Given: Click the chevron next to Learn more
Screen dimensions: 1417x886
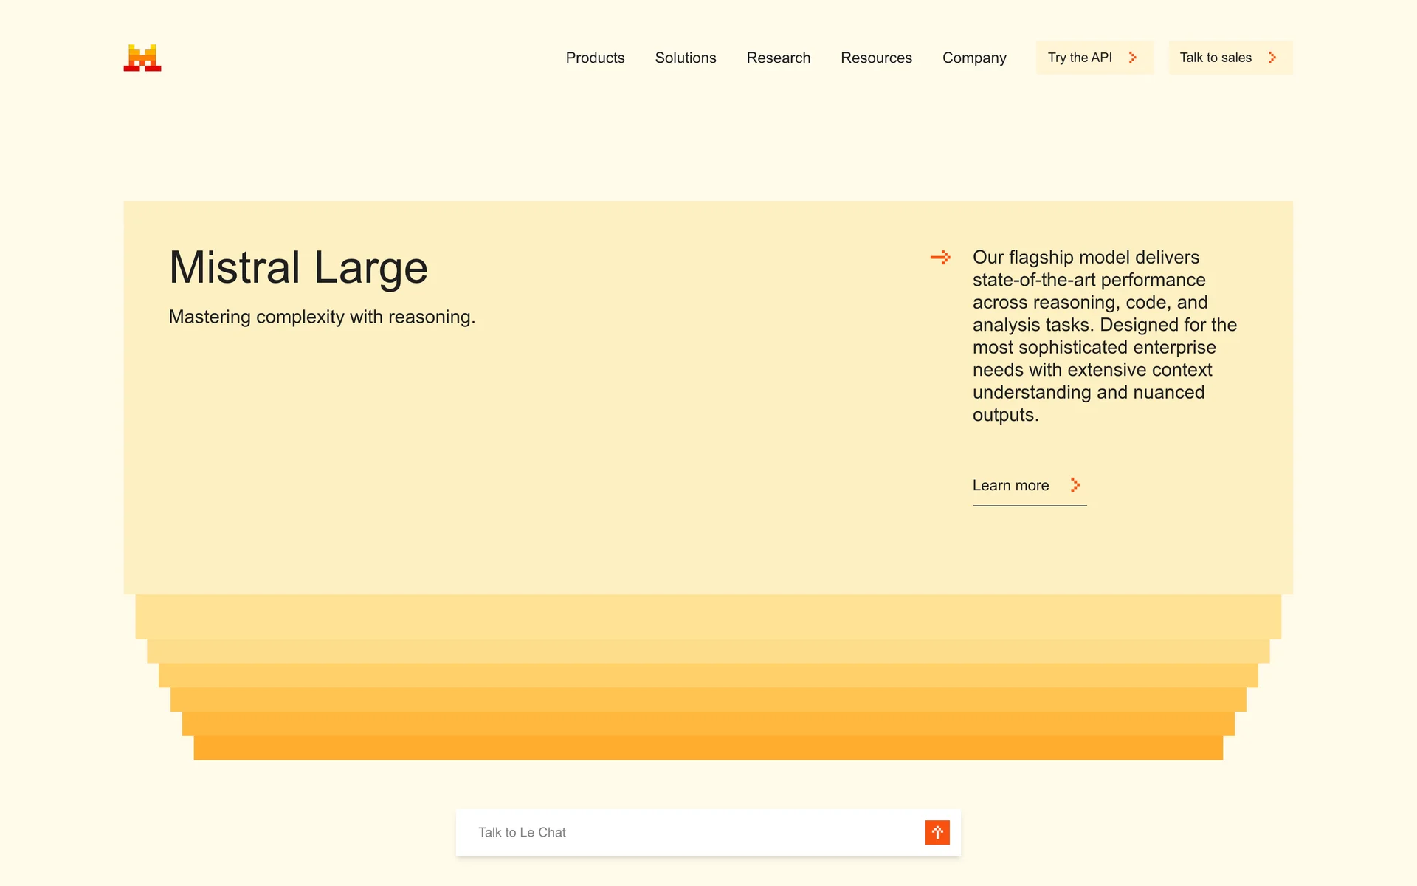Looking at the screenshot, I should [1075, 485].
